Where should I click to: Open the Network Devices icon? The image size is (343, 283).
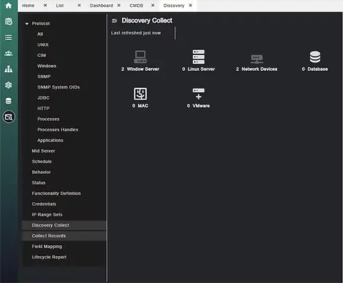pyautogui.click(x=257, y=59)
